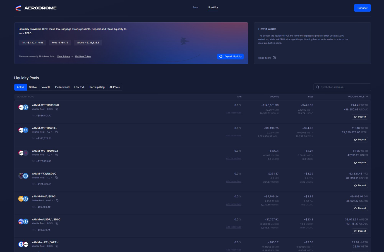The image size is (384, 252).
Task: Copy the vAMM-WETH/WELL pool address
Action: [x=56, y=132]
